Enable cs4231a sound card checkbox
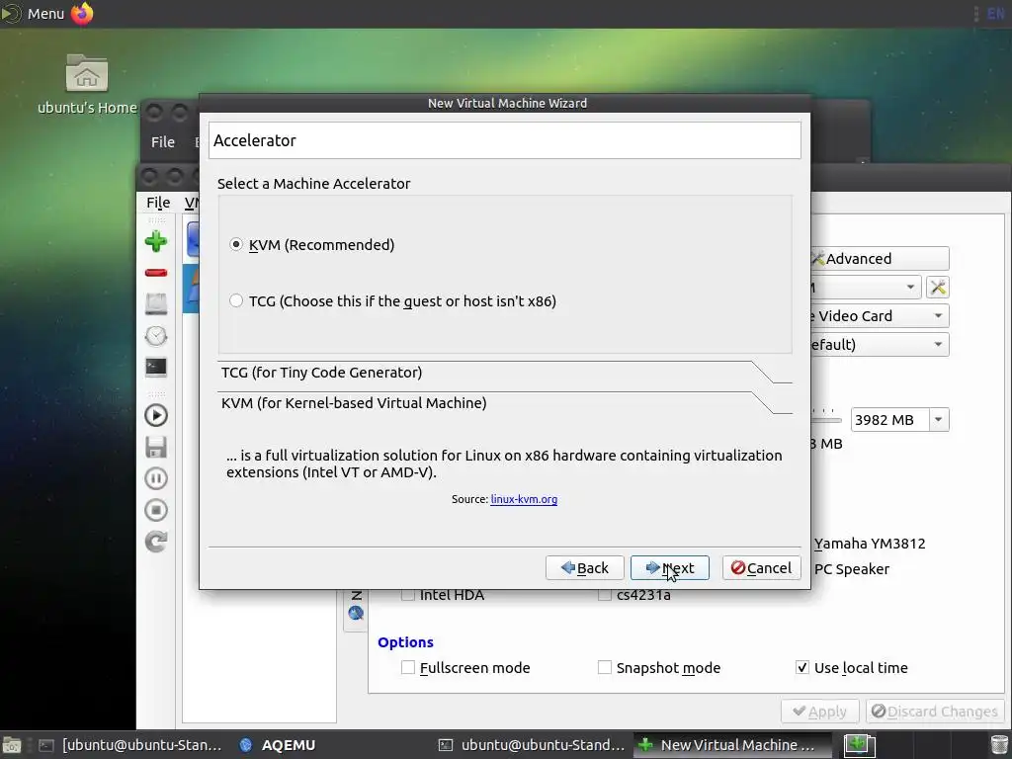 tap(604, 594)
